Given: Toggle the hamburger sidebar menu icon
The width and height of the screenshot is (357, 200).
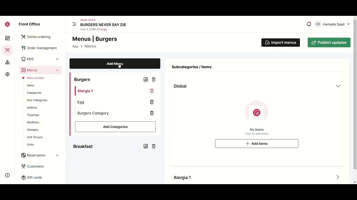Looking at the screenshot, I should [74, 24].
